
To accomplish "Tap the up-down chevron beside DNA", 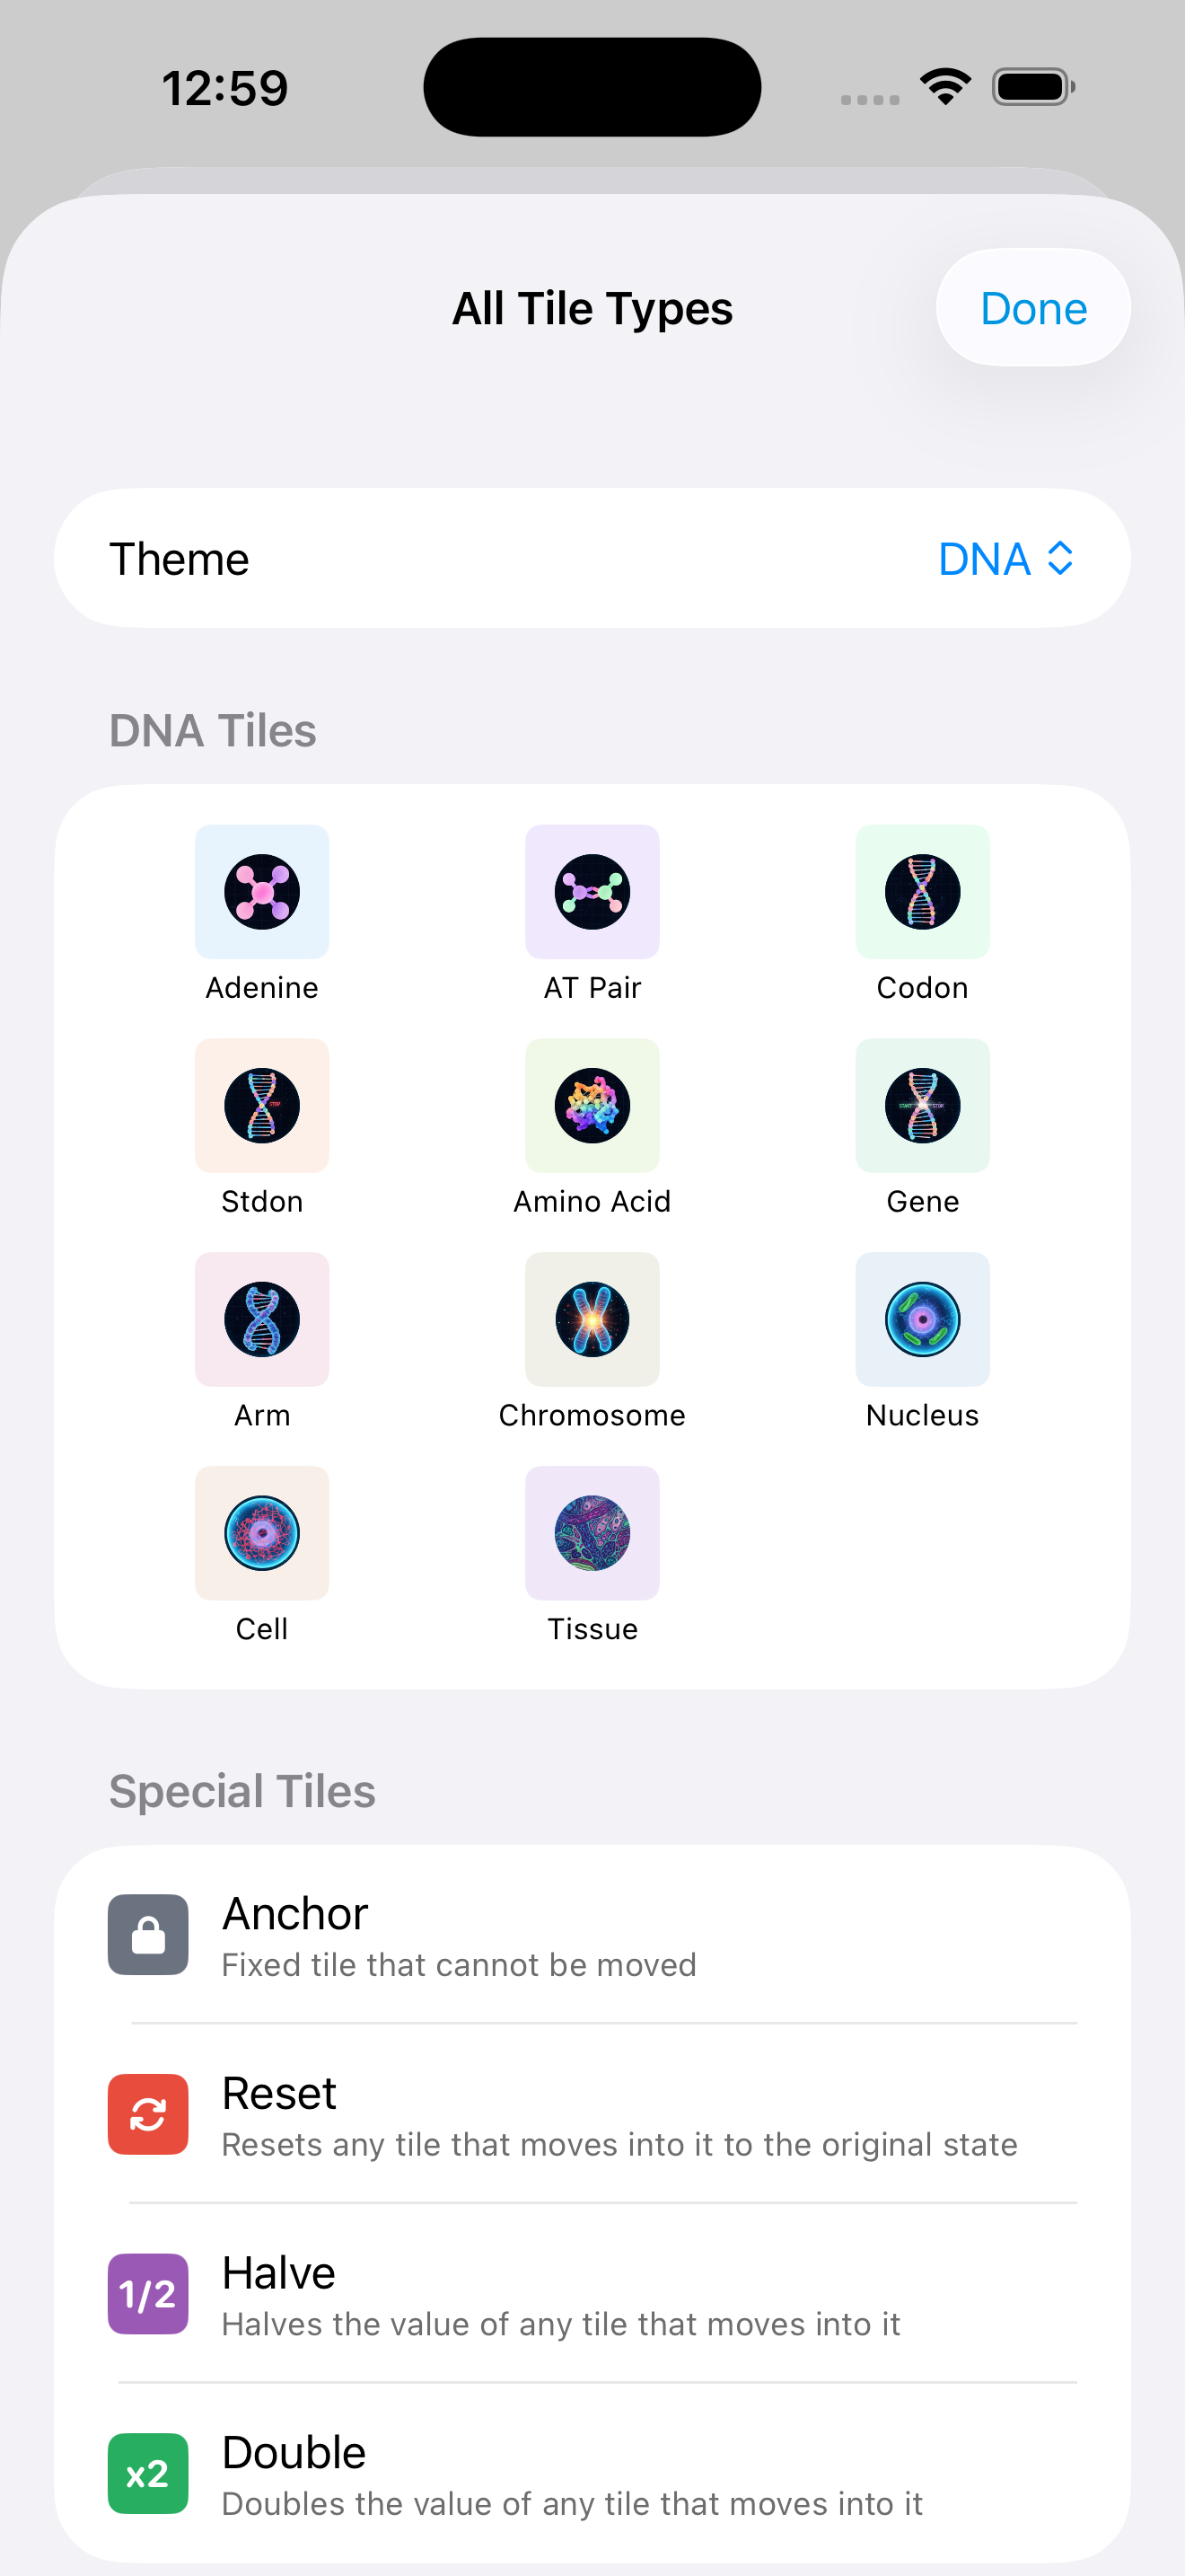I will (x=1060, y=558).
